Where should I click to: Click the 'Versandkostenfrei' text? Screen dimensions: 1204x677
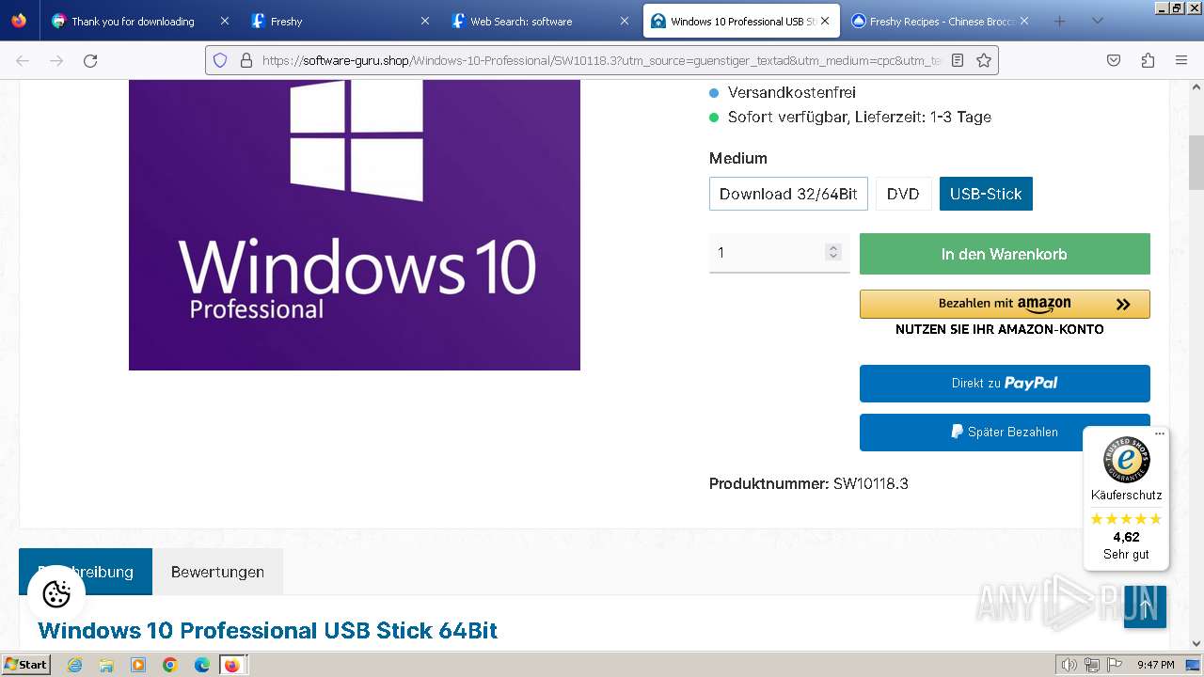pyautogui.click(x=792, y=92)
